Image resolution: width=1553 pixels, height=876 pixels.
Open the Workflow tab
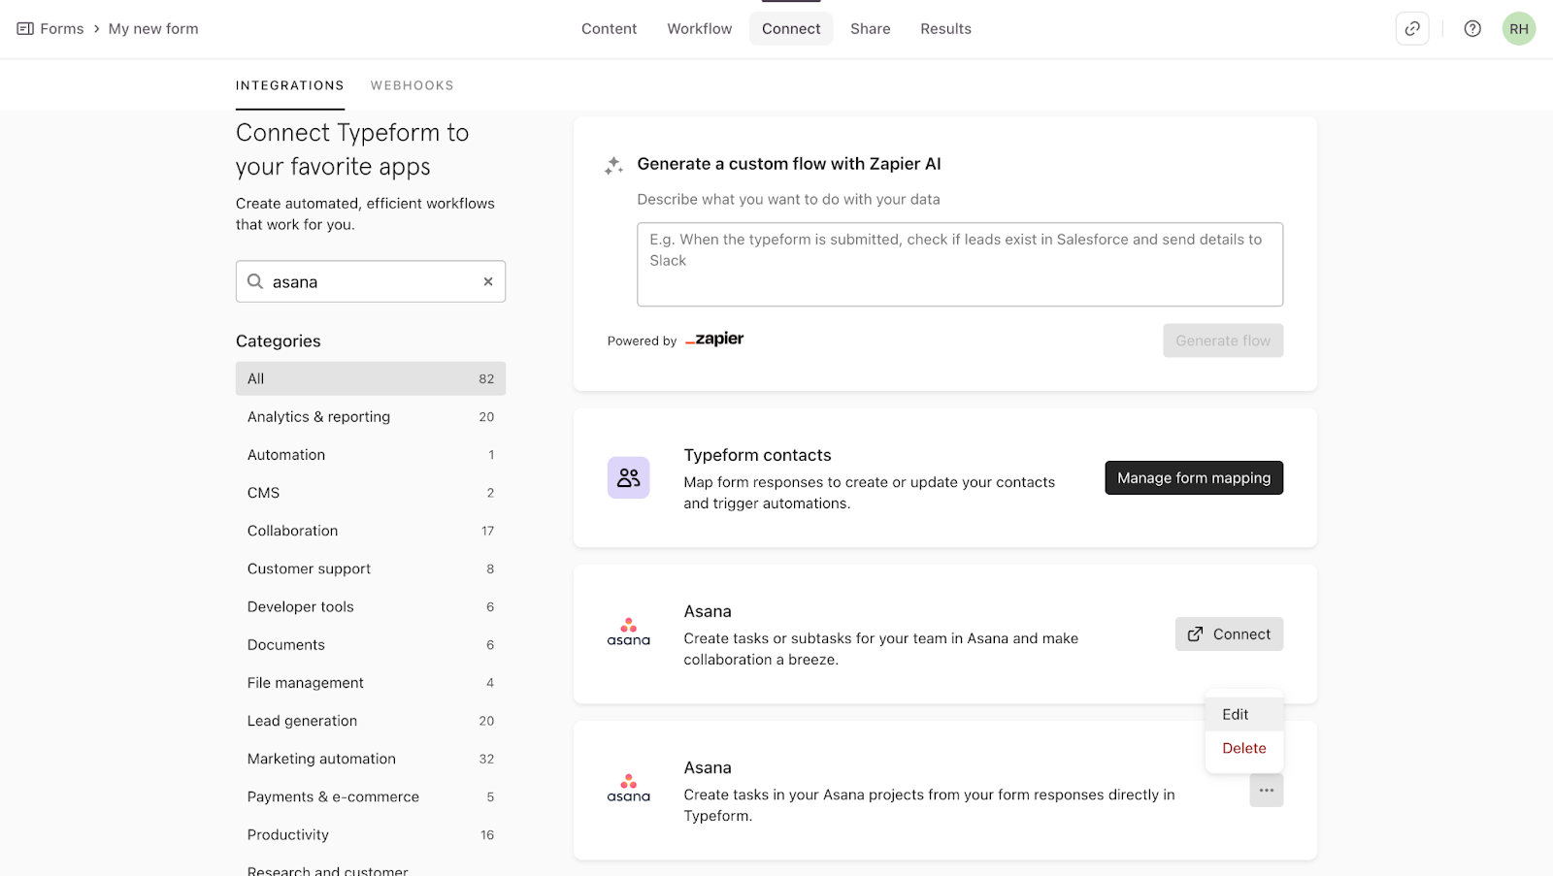[x=699, y=29]
